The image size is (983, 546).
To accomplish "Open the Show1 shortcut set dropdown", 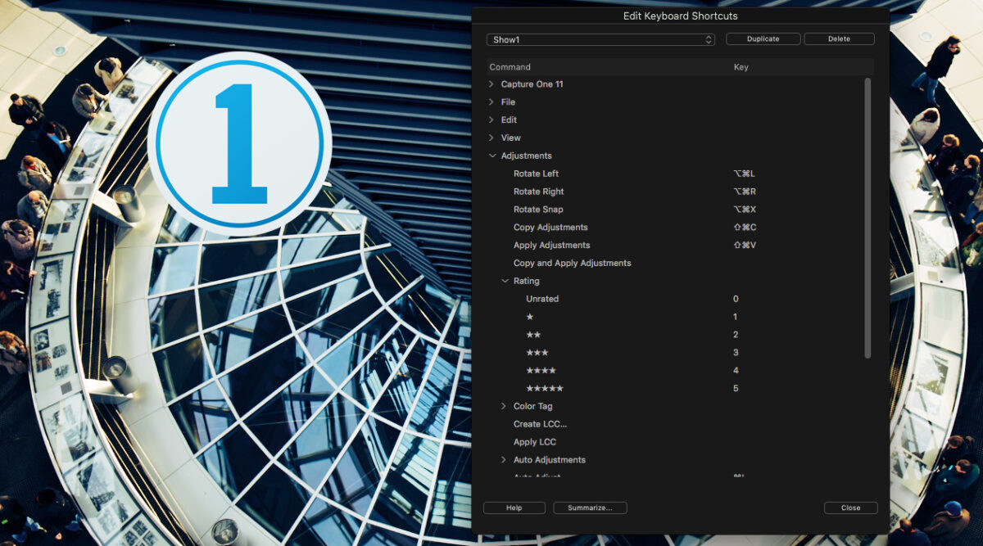I will click(x=600, y=38).
